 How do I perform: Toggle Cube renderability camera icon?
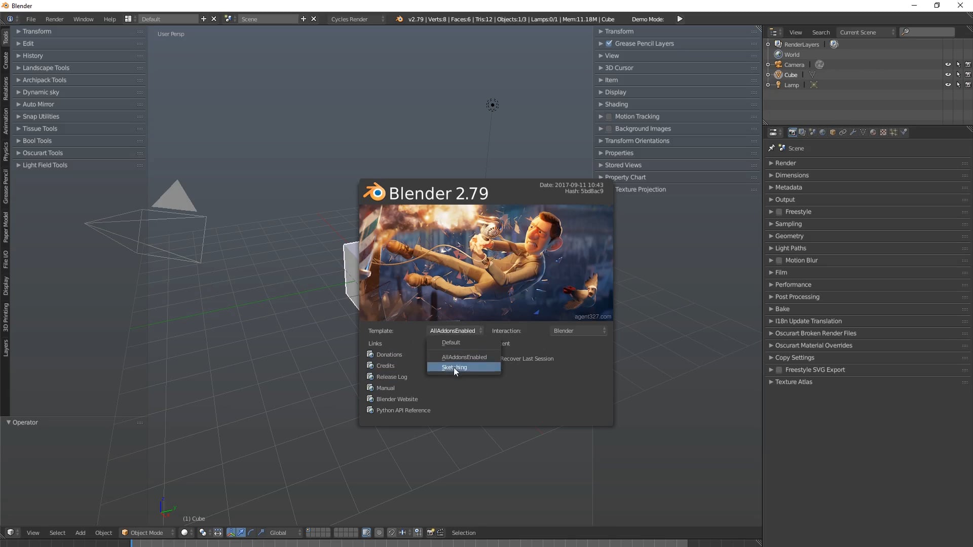[968, 74]
